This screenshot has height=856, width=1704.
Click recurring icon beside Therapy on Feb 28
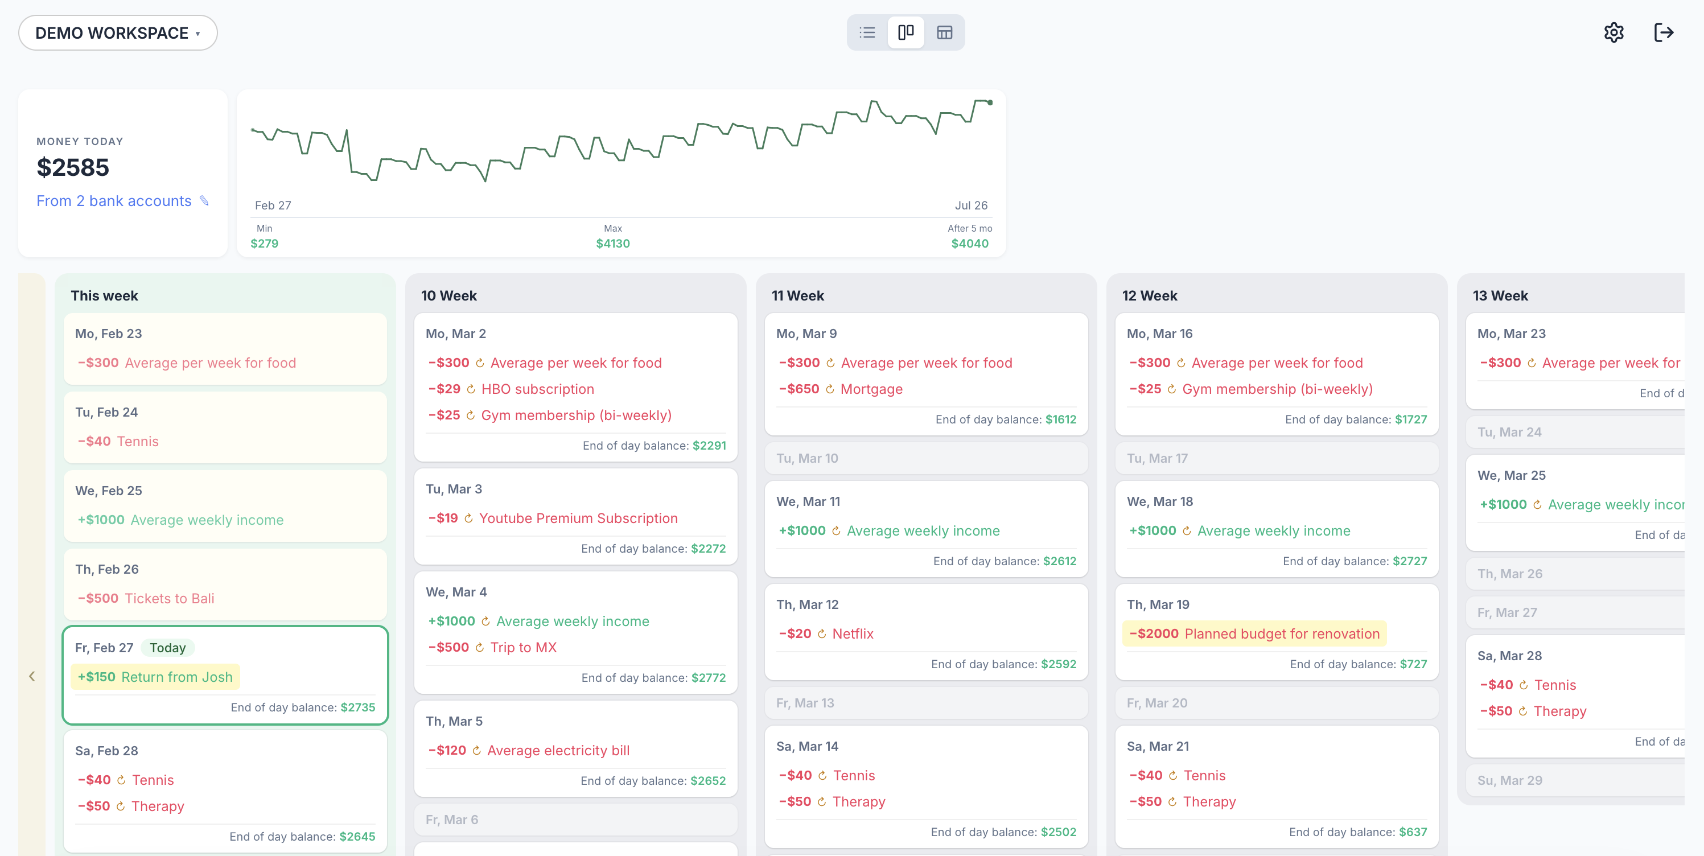[x=121, y=806]
